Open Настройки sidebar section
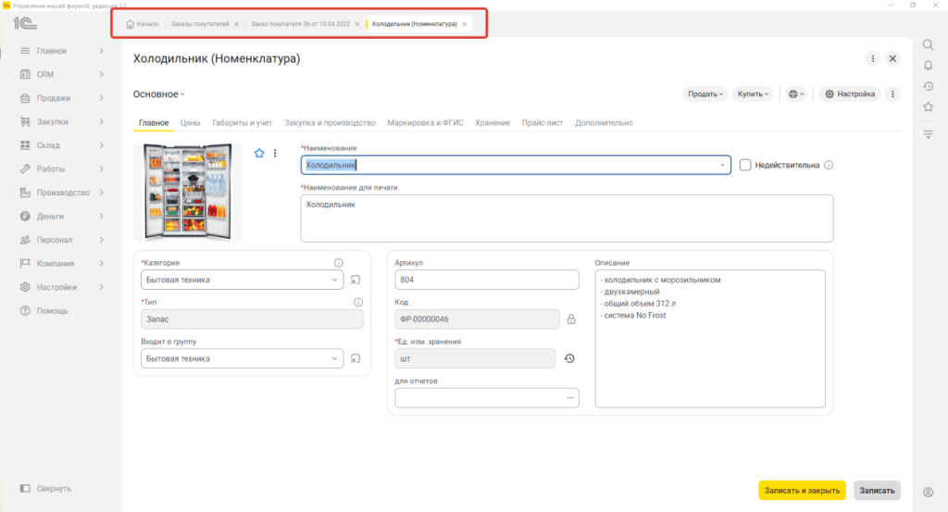Screen dimensions: 948x512 [x=62, y=287]
